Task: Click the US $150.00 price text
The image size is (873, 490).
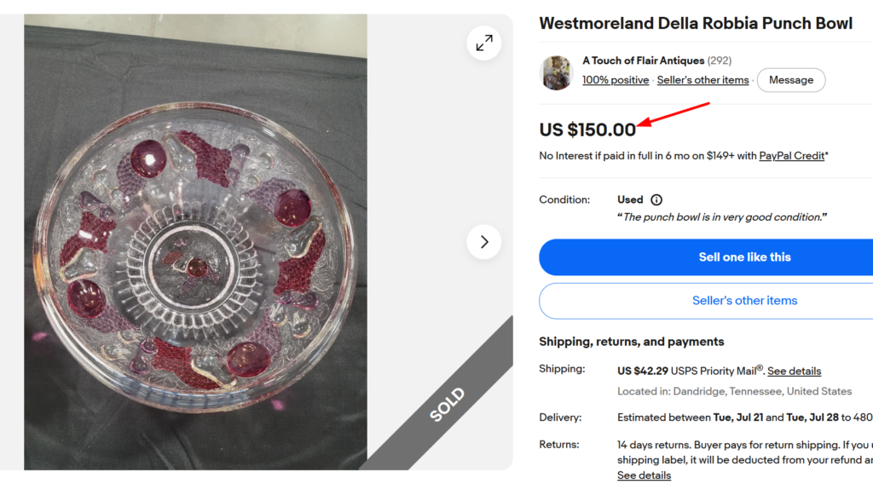Action: pos(587,130)
